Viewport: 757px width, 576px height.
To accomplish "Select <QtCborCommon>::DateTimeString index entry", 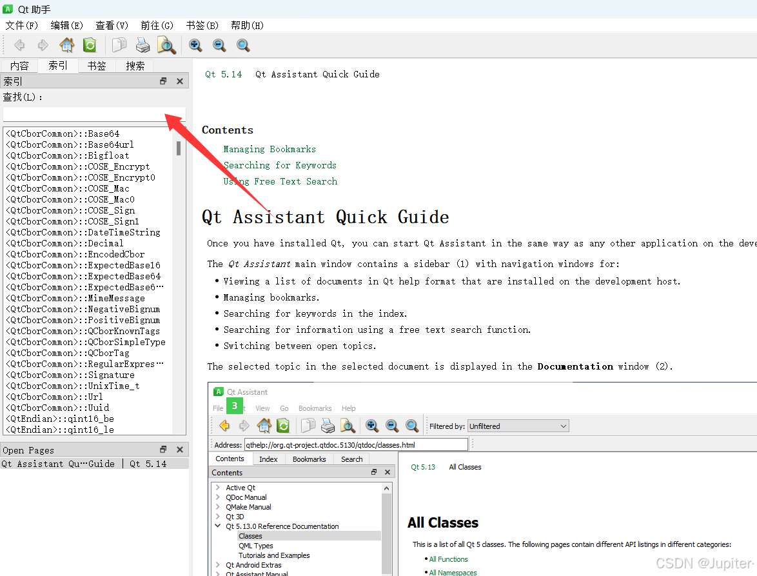I will coord(83,232).
